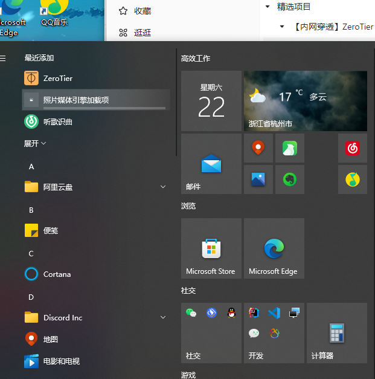Open ZeroTier from recently added list
375x379 pixels.
tap(96, 79)
